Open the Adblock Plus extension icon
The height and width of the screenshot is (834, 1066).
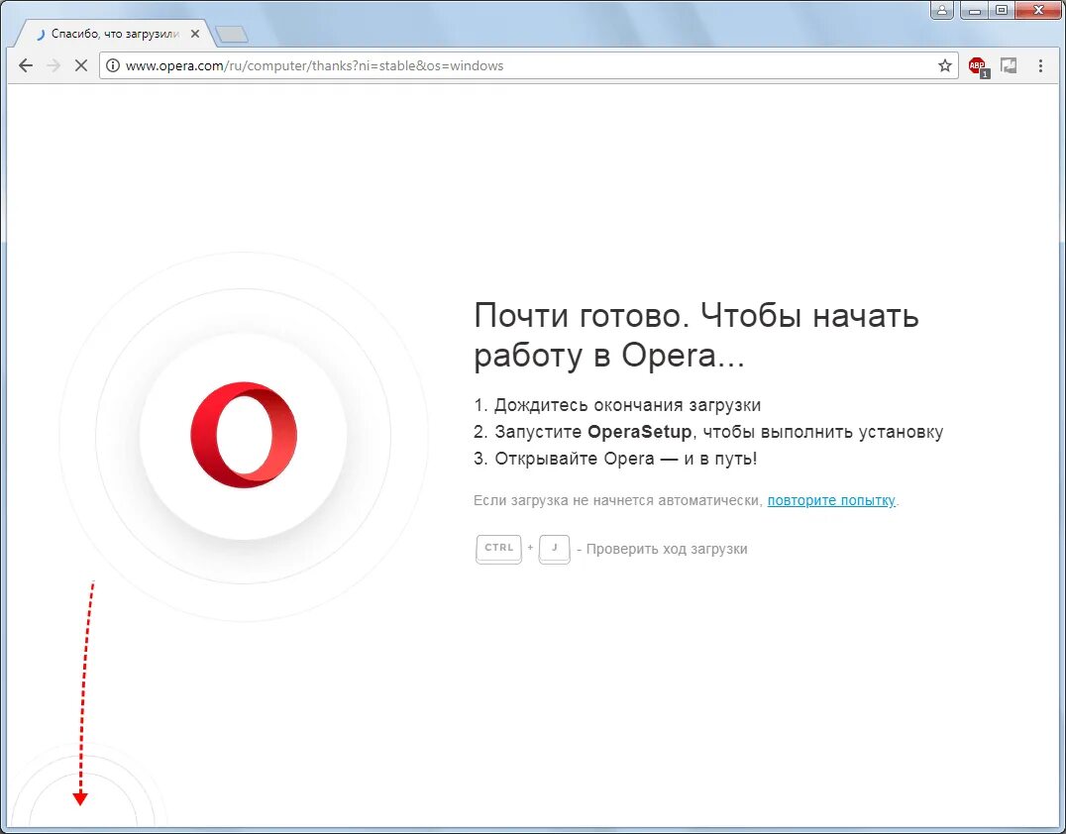click(x=978, y=66)
